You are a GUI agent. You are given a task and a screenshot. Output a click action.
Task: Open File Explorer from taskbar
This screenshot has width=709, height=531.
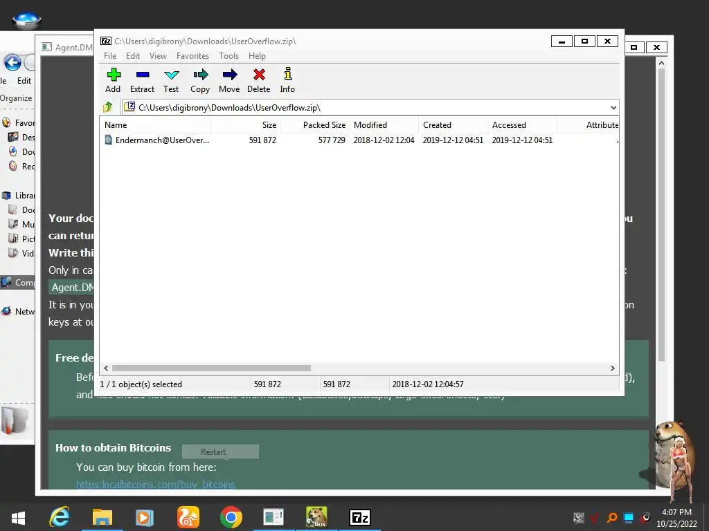(102, 517)
